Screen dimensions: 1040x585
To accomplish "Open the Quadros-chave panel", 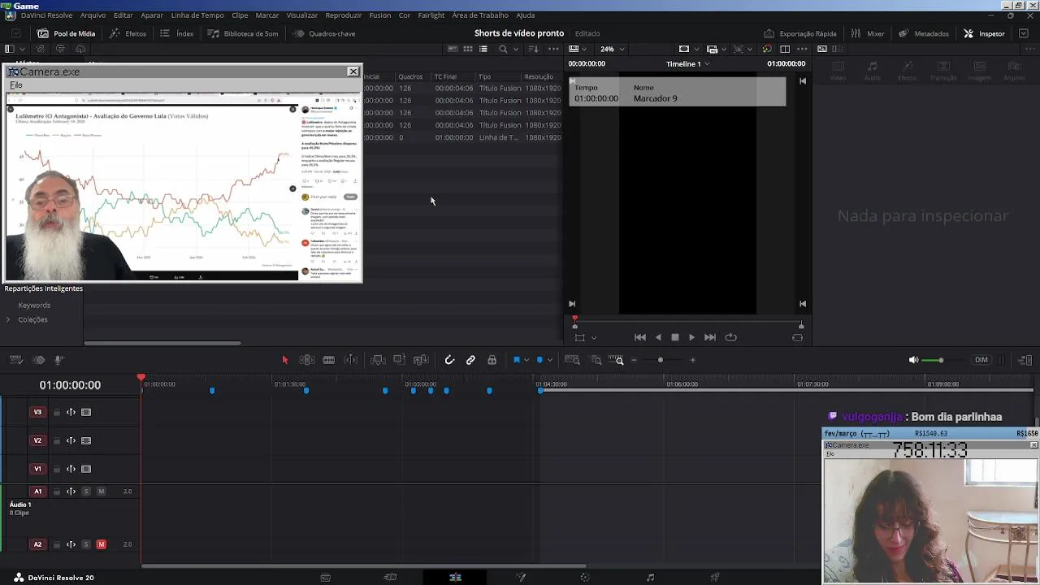I will point(324,33).
